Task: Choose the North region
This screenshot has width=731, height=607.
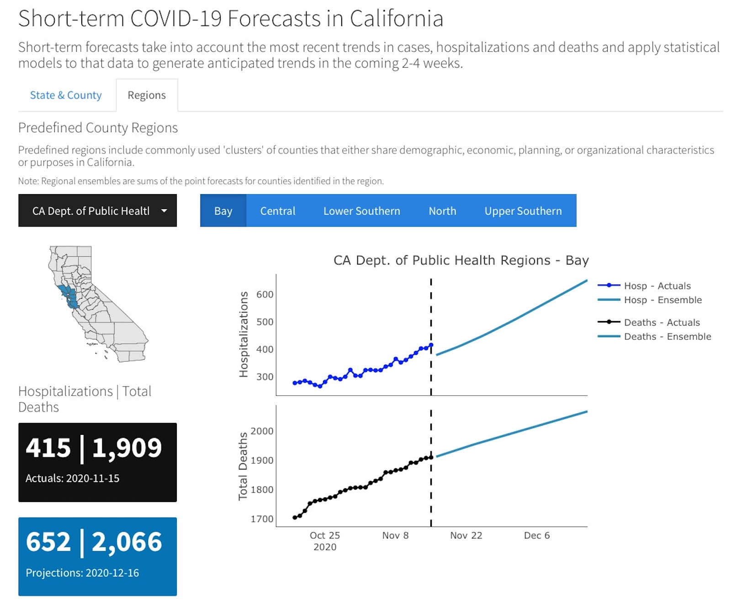Action: click(x=442, y=211)
